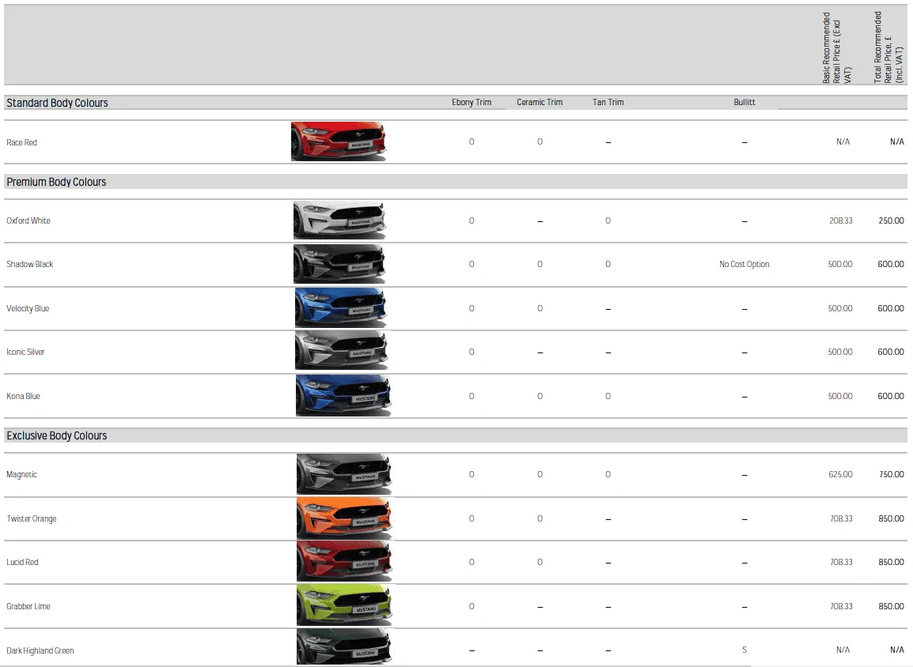
Task: Click the Oxford White colour name
Action: [28, 221]
